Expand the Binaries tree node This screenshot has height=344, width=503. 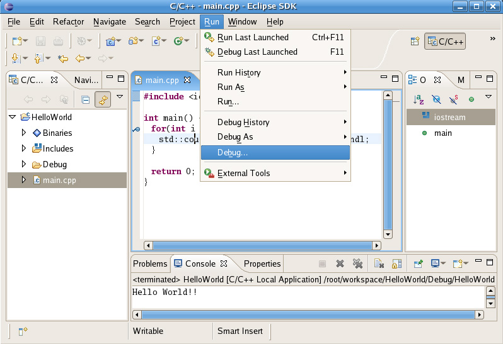click(x=24, y=133)
